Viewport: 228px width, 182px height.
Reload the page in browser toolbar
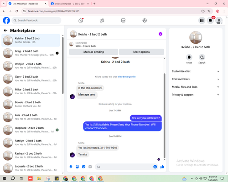click(17, 11)
